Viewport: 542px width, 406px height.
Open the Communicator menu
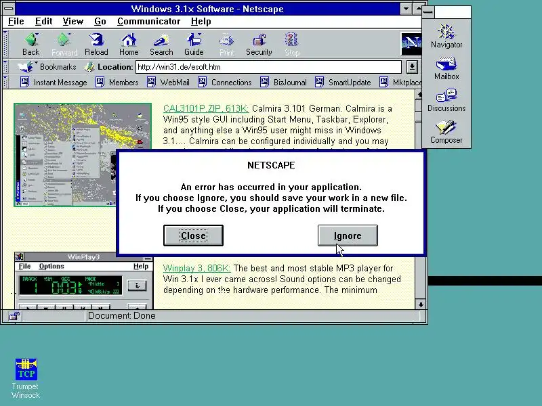pos(148,22)
